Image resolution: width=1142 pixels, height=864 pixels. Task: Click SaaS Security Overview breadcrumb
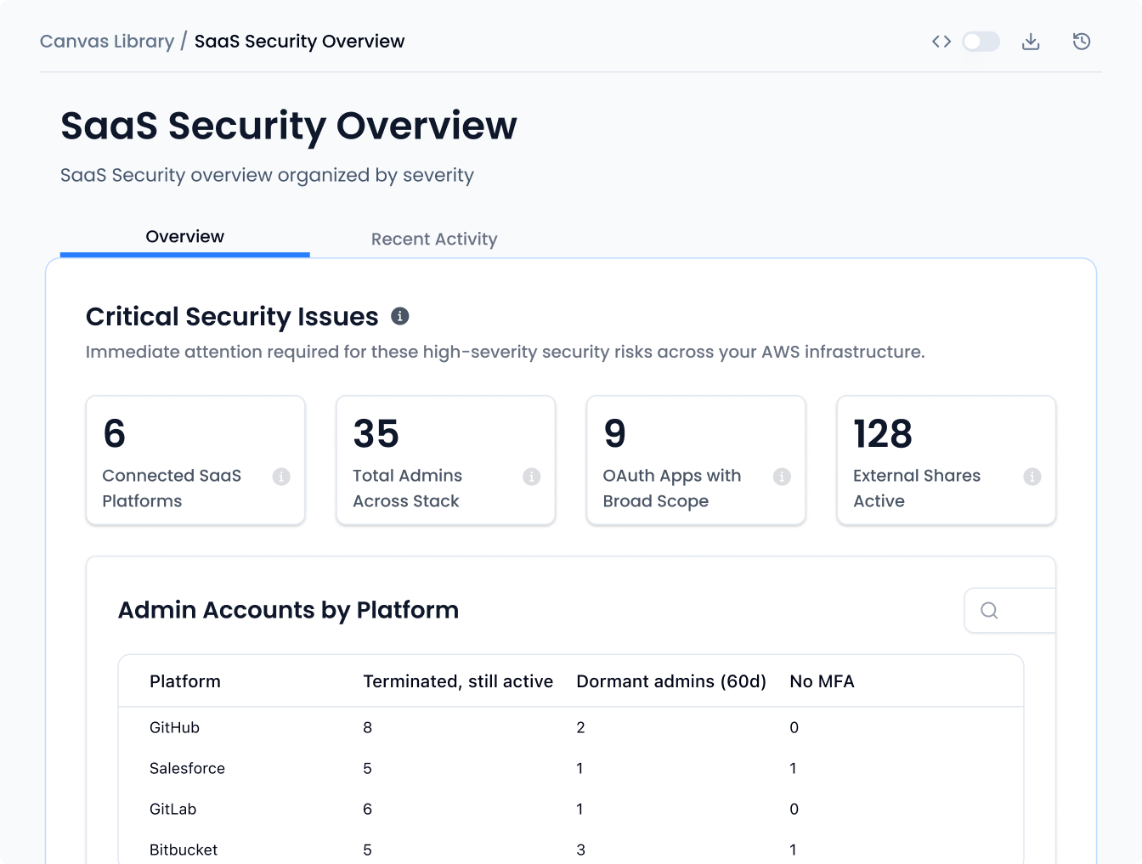pos(299,42)
